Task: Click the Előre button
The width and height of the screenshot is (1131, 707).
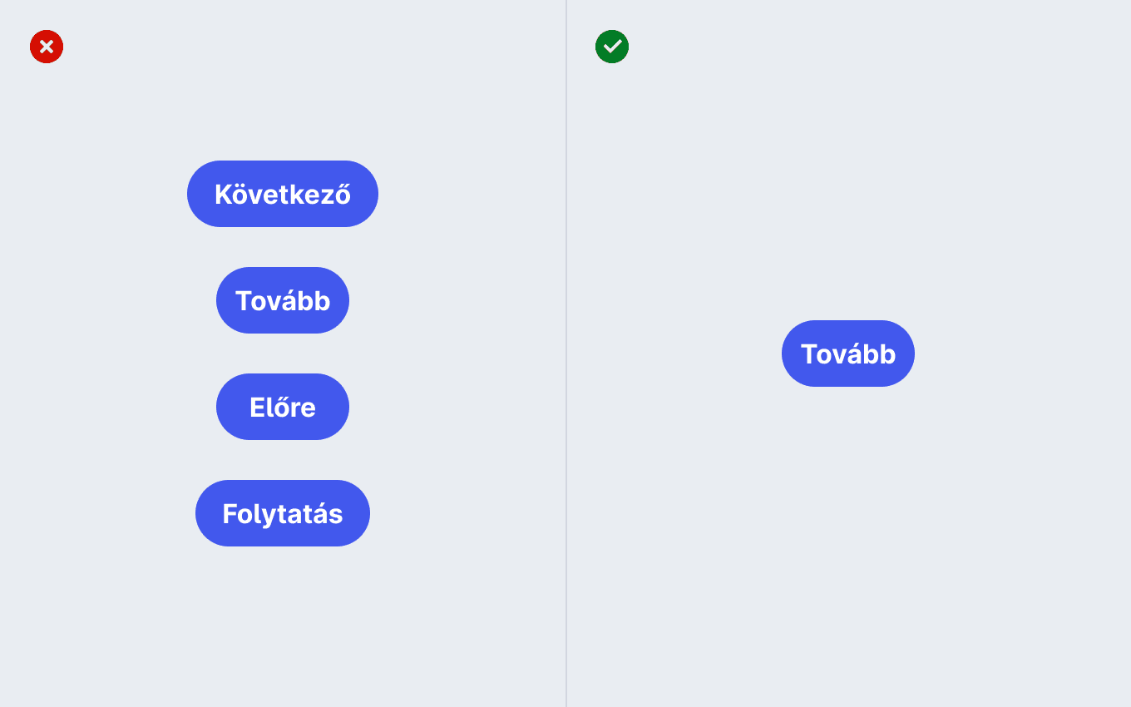Action: [x=283, y=407]
